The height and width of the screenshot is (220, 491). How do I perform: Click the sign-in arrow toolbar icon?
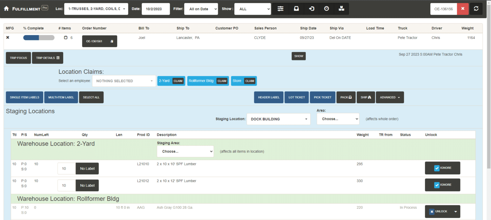point(311,9)
